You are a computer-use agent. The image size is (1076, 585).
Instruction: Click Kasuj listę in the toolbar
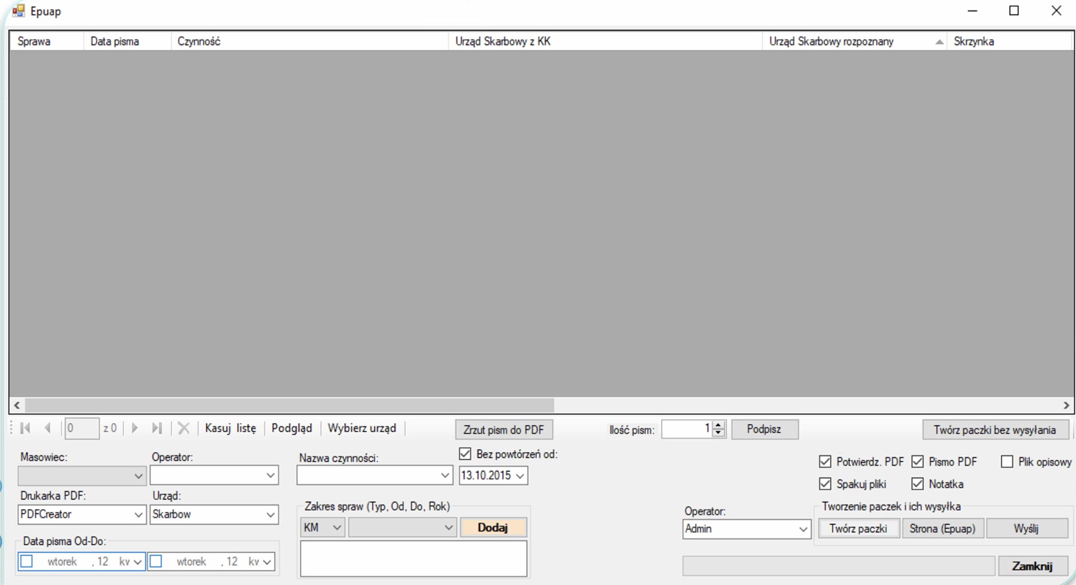230,428
